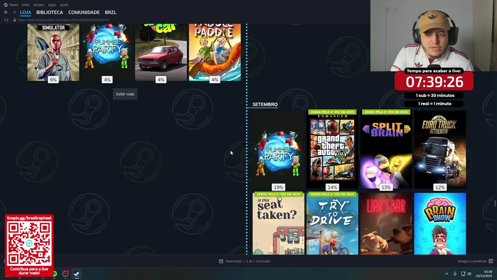The width and height of the screenshot is (497, 280).
Task: Open the Exibir menu
Action: [x=26, y=5]
